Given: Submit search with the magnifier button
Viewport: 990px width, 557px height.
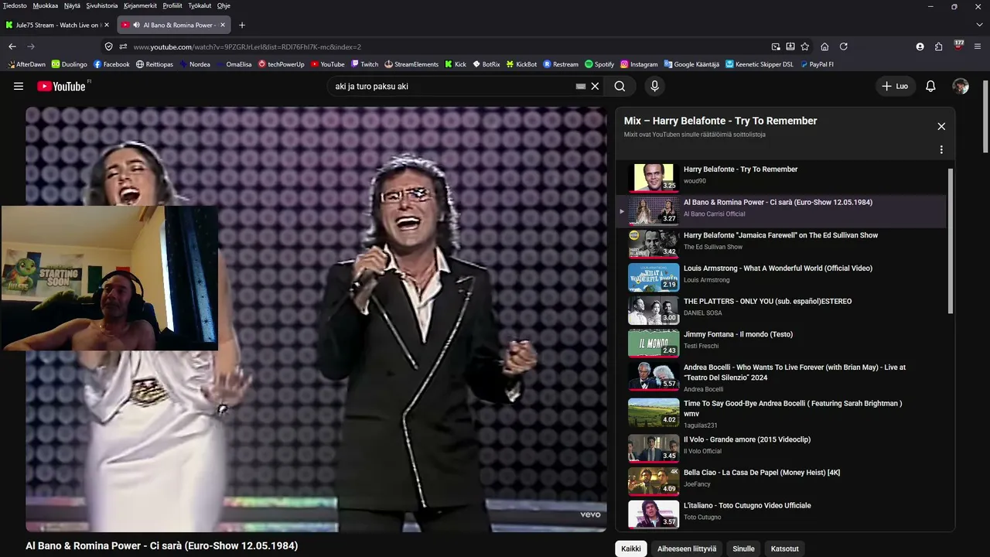Looking at the screenshot, I should [620, 87].
